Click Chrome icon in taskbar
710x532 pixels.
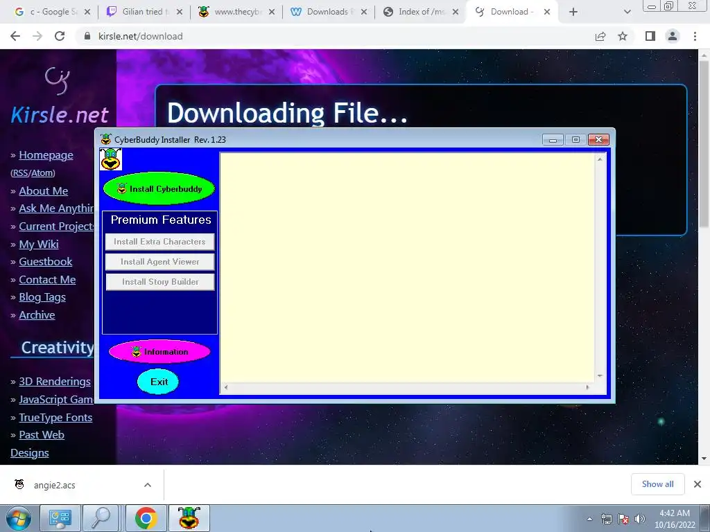point(146,518)
